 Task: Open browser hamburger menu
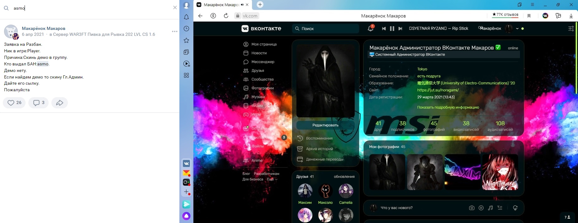(x=533, y=5)
